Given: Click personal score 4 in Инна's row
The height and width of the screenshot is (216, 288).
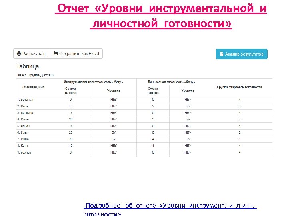Looking at the screenshot, I should [x=153, y=139].
